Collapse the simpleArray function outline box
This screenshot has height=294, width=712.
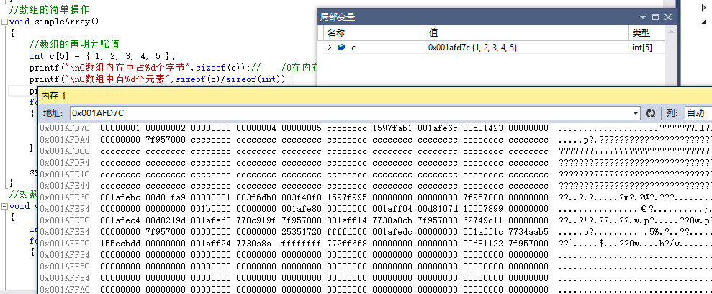pos(4,22)
